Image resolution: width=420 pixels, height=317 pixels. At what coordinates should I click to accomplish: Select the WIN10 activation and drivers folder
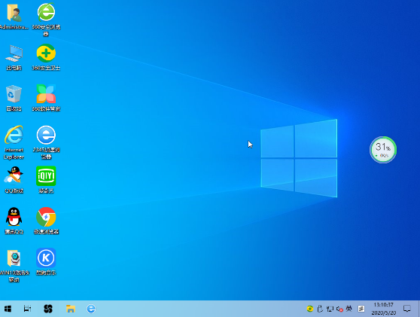[14, 258]
